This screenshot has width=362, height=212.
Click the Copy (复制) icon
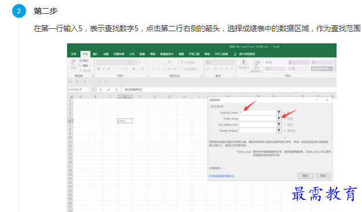pos(80,65)
